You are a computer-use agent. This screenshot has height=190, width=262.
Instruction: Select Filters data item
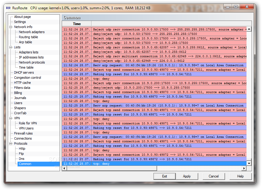(22, 88)
